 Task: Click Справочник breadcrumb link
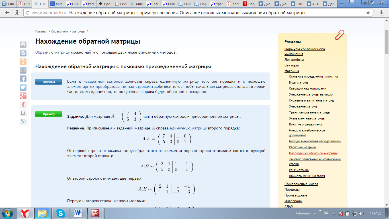coord(60,31)
